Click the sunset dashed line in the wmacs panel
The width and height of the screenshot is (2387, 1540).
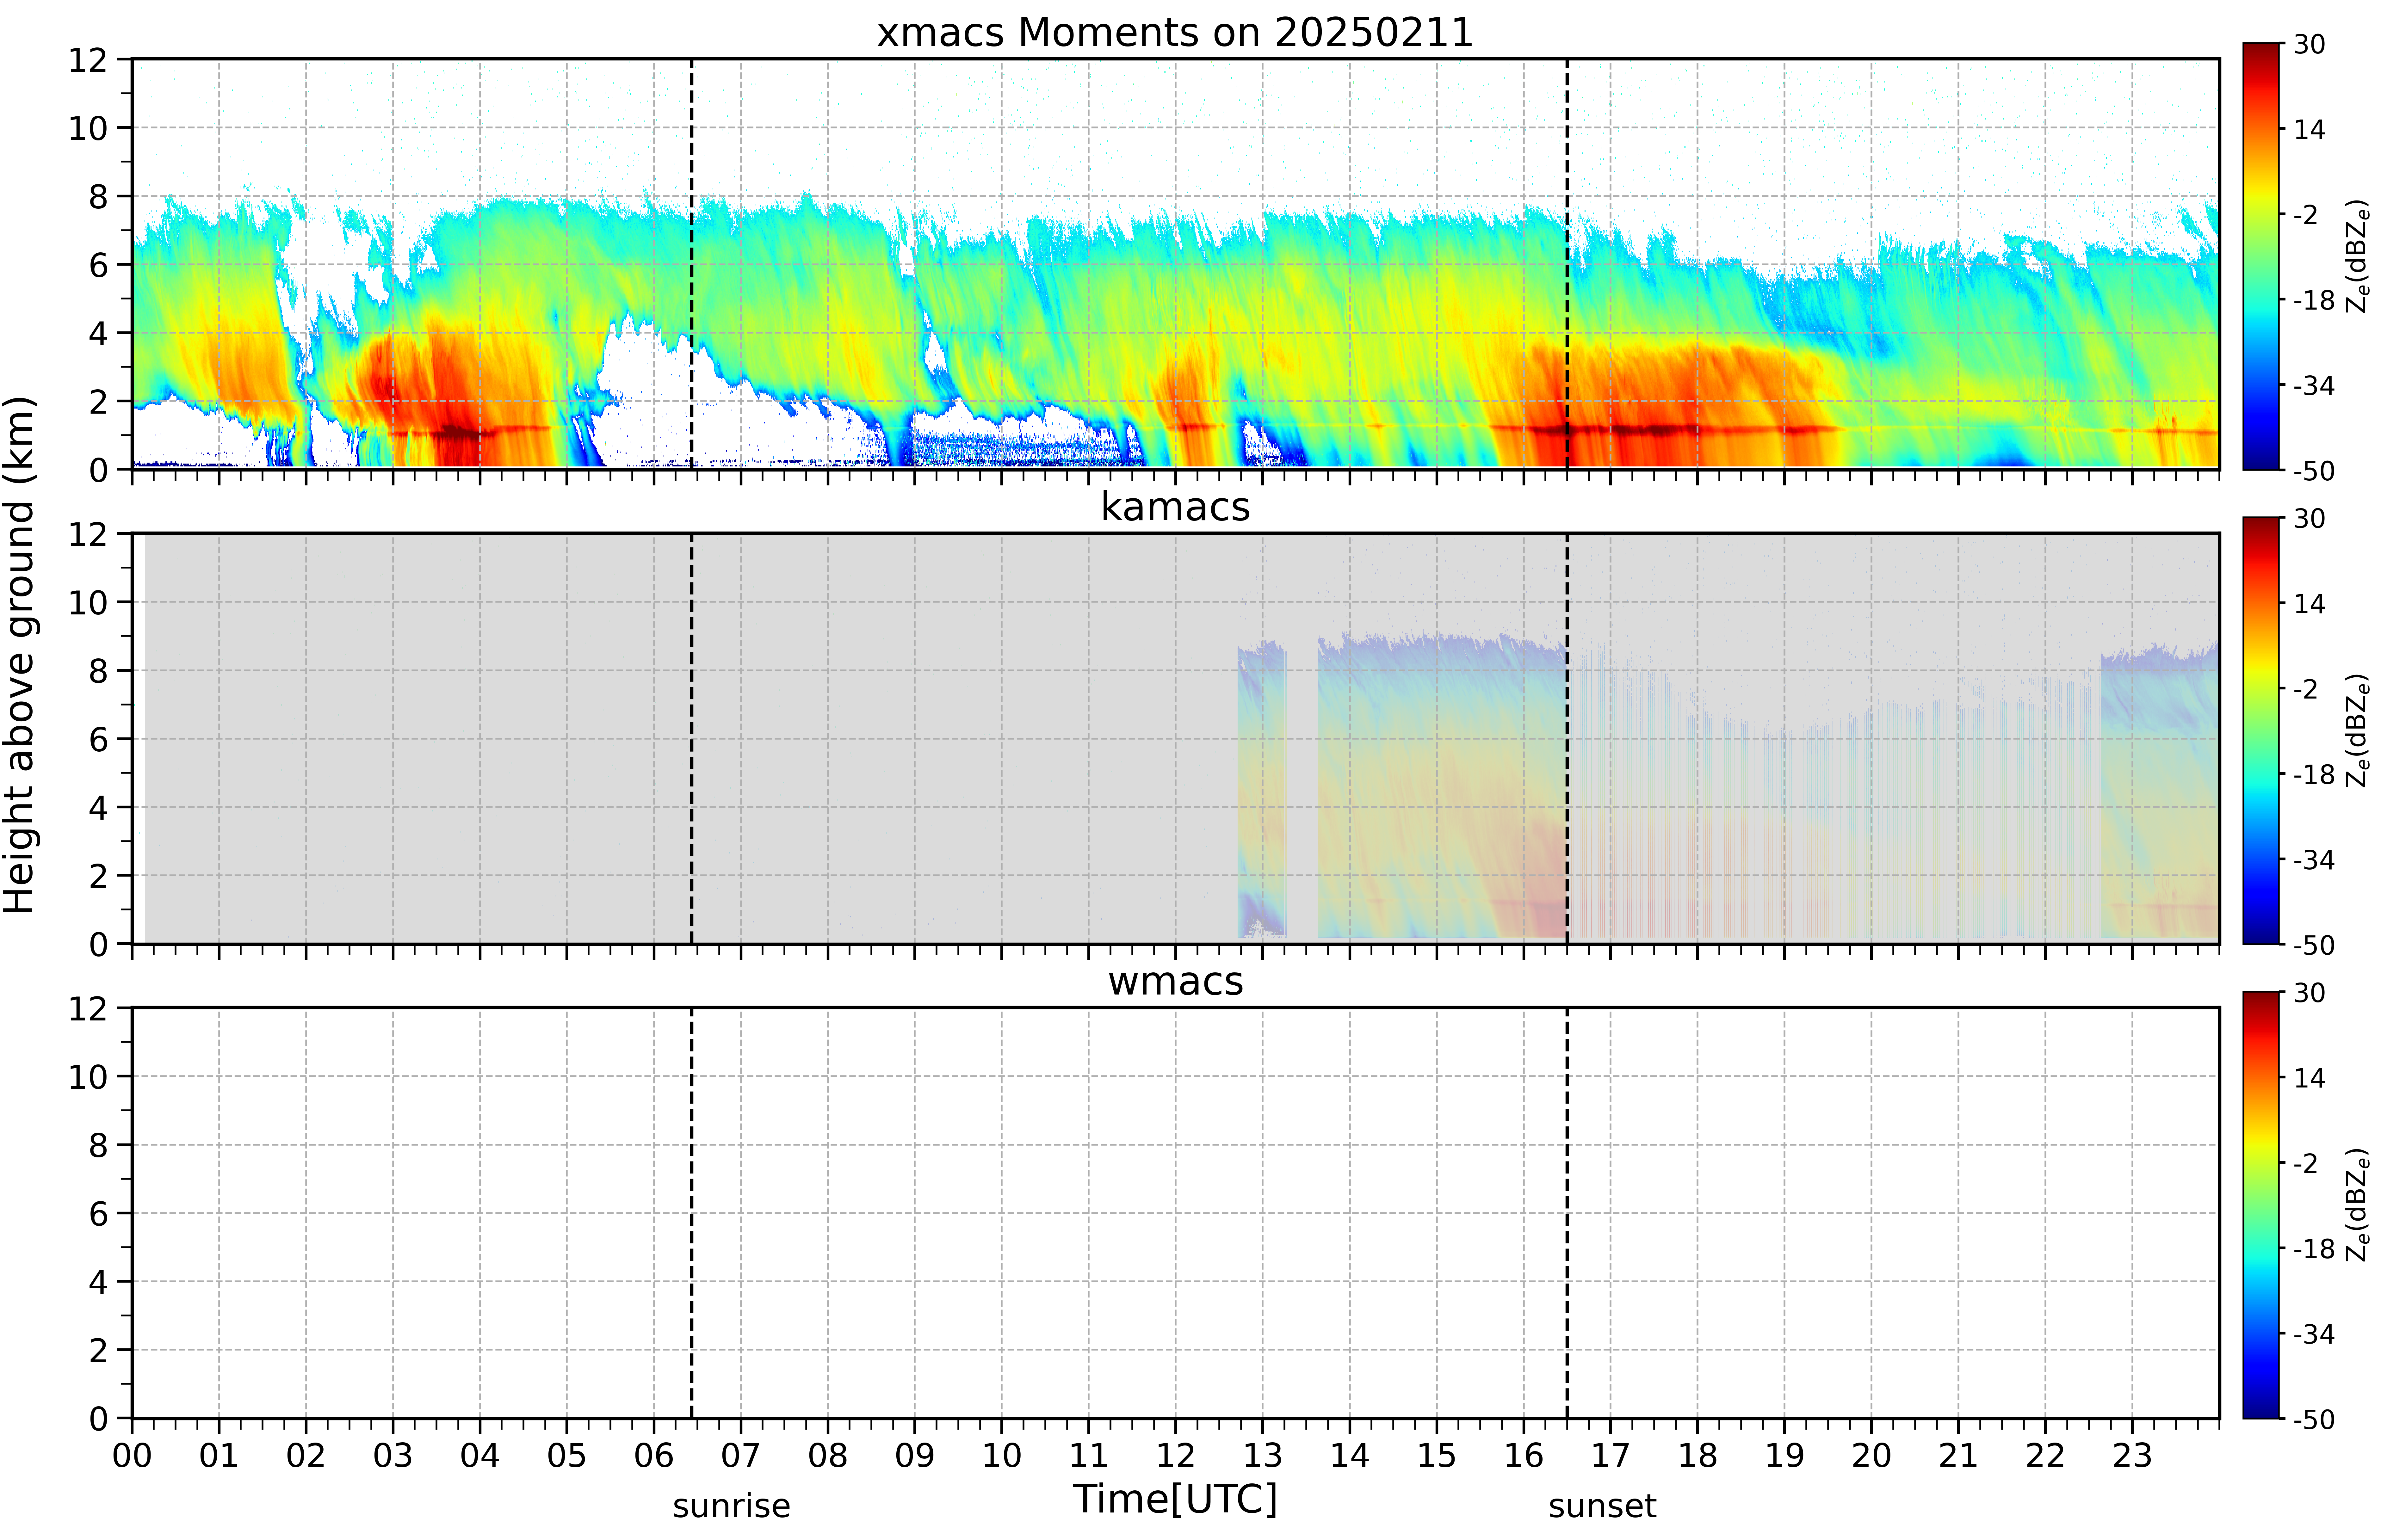point(1567,1213)
